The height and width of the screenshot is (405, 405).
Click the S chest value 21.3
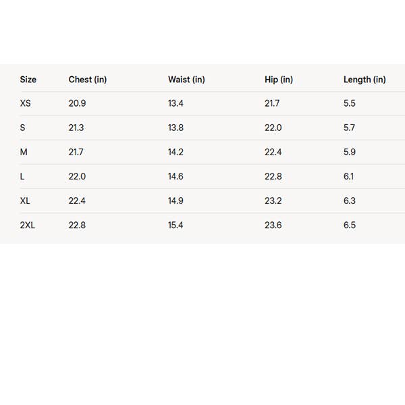(x=76, y=128)
